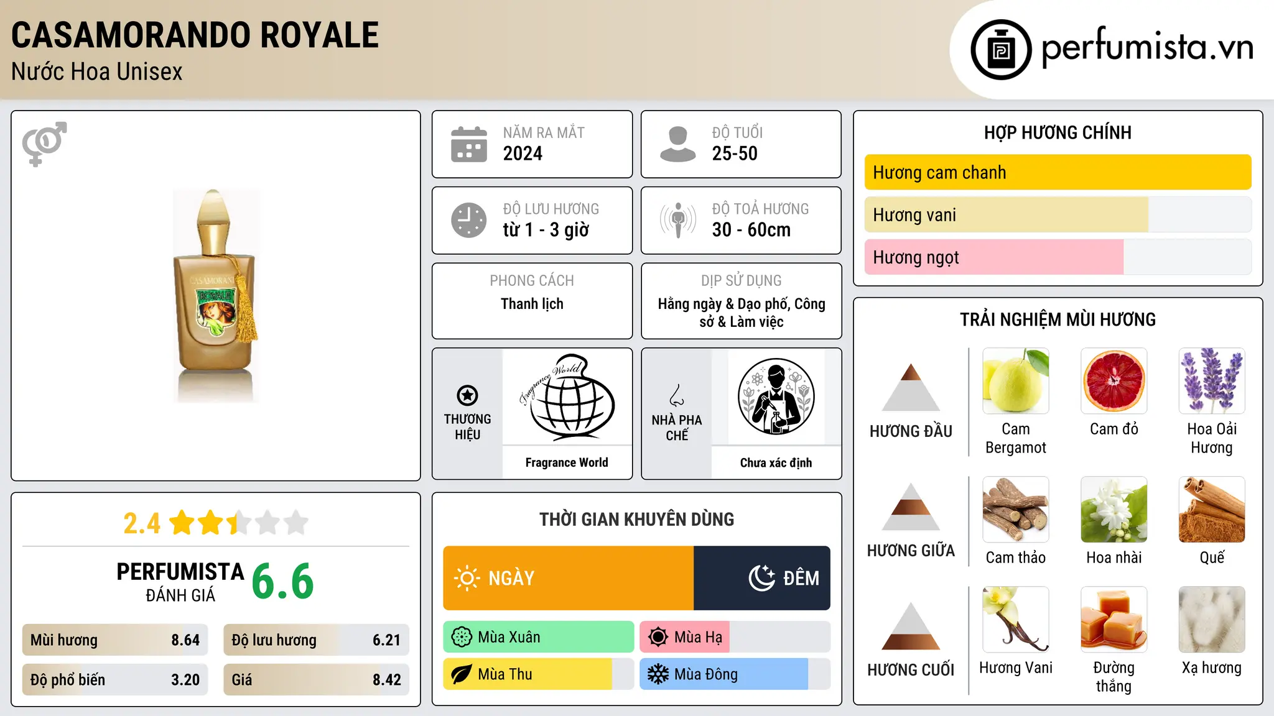1274x716 pixels.
Task: Click the flower icon beside Mùa Xuân
Action: [462, 637]
